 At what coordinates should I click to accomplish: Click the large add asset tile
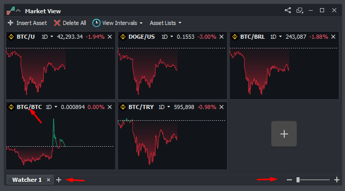pos(284,133)
